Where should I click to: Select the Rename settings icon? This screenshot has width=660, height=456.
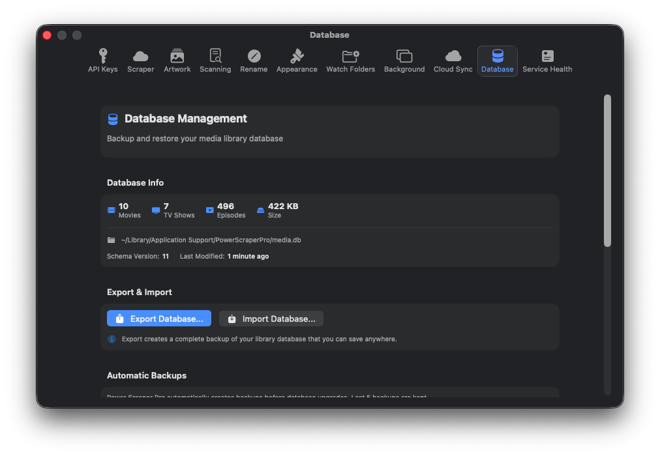(254, 61)
